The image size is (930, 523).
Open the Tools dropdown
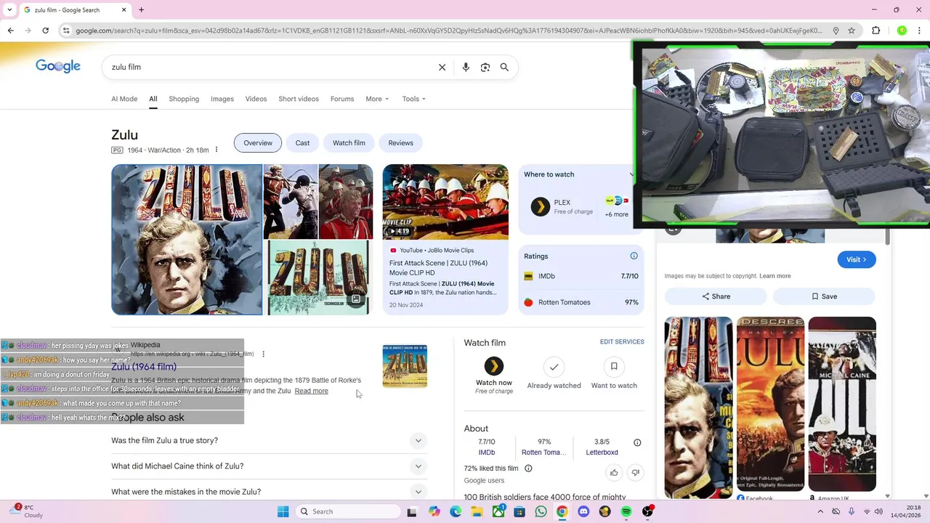pyautogui.click(x=413, y=99)
